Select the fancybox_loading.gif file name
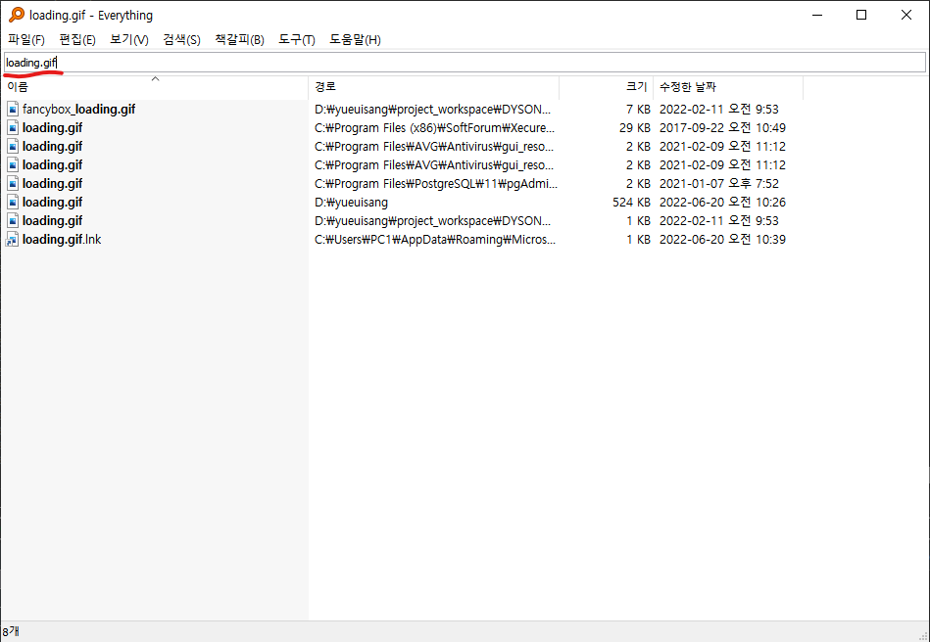Image resolution: width=930 pixels, height=642 pixels. [78, 109]
